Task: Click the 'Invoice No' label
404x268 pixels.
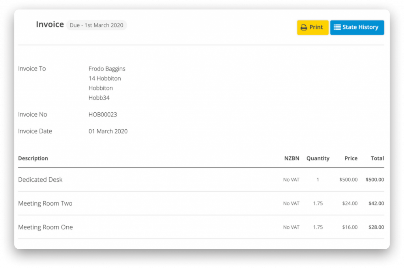Action: point(32,115)
